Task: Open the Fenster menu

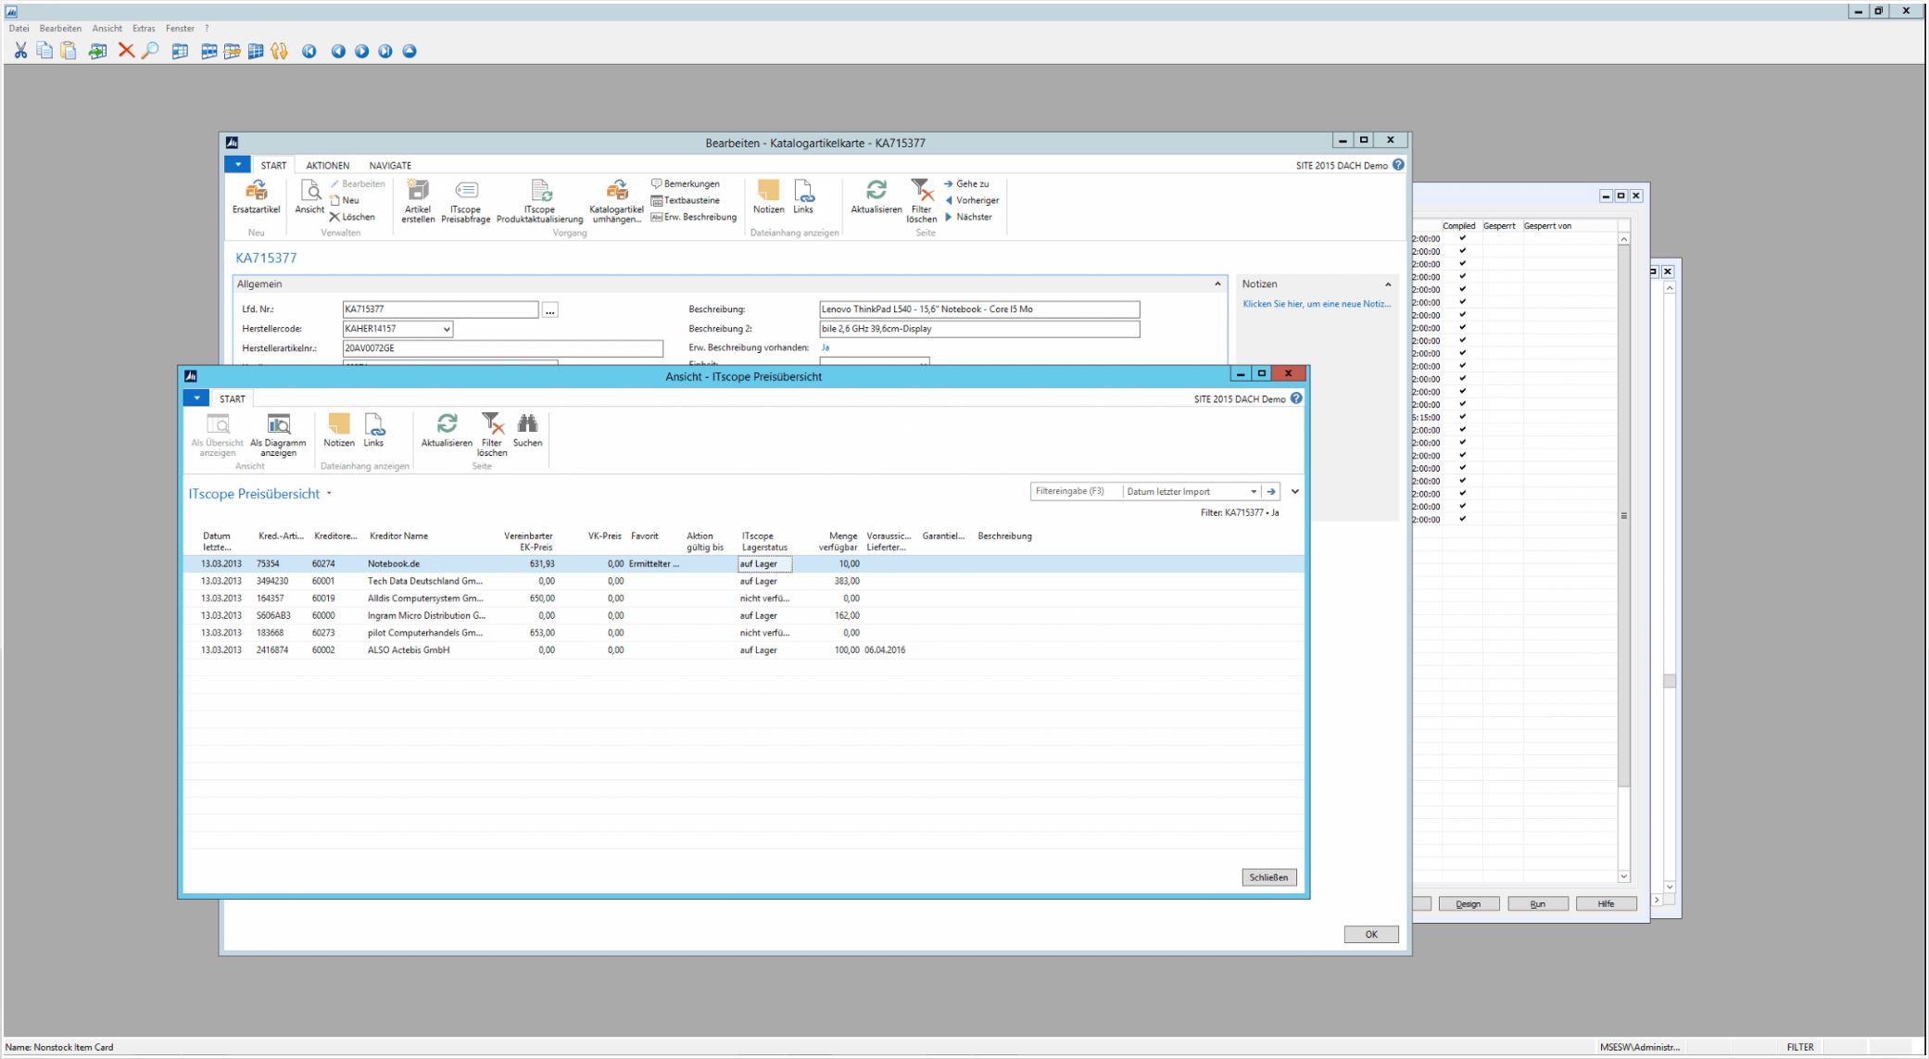Action: pyautogui.click(x=180, y=29)
